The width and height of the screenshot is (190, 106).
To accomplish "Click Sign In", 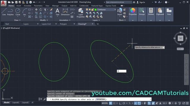I will (x=142, y=2).
